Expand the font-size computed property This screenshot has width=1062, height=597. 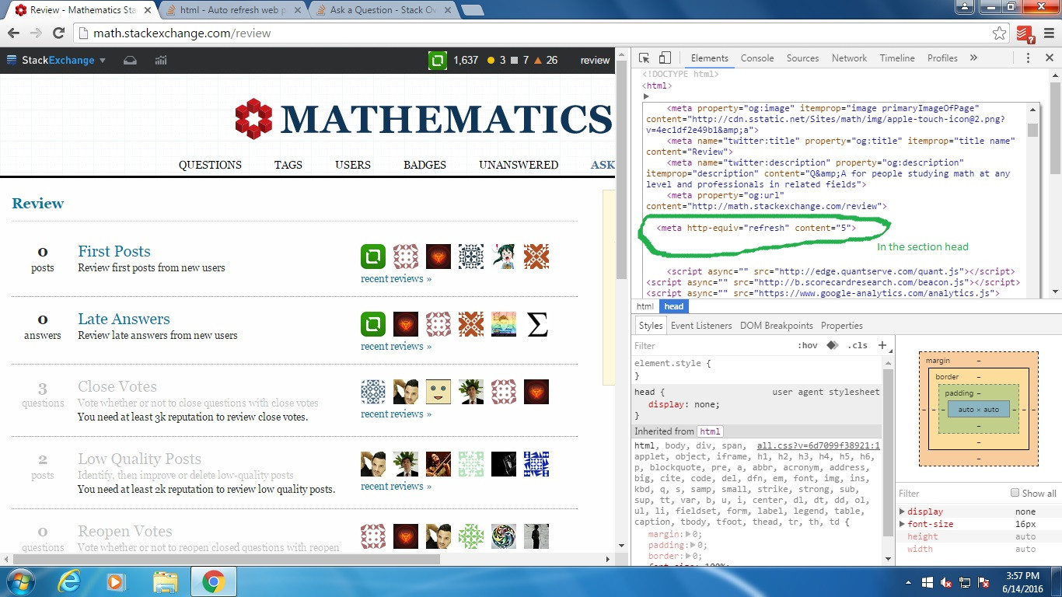[x=902, y=524]
